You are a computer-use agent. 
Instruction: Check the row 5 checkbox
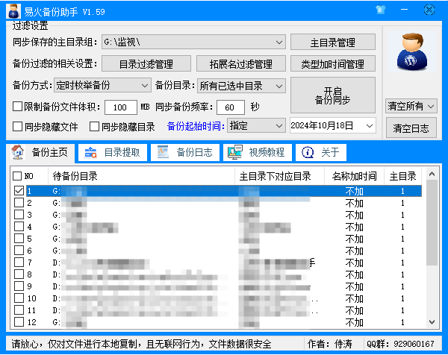pos(19,239)
